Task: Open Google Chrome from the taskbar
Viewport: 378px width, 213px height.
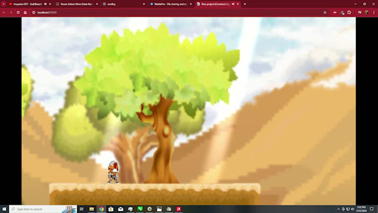Action: click(x=101, y=209)
